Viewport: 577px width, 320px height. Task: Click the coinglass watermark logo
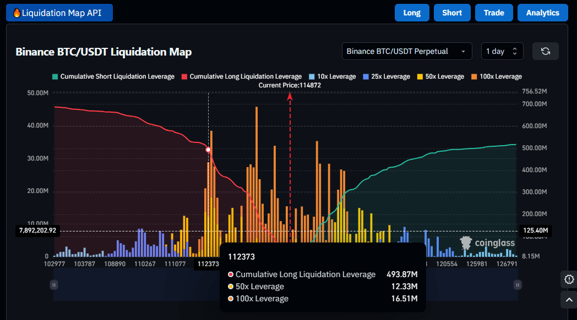[487, 243]
